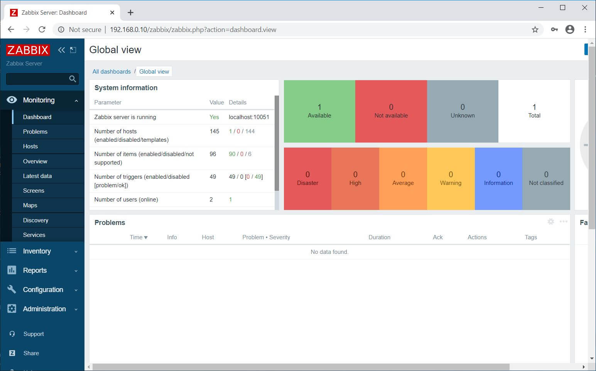Click the saved passwords key icon
The height and width of the screenshot is (371, 596).
tap(554, 30)
